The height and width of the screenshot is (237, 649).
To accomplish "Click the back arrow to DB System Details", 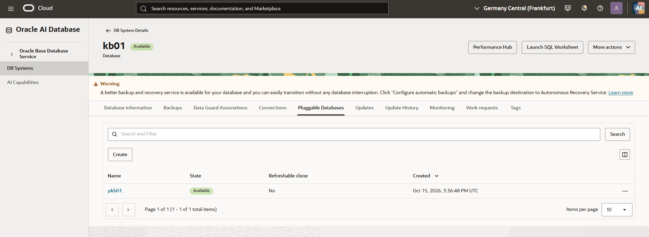I will click(x=108, y=30).
